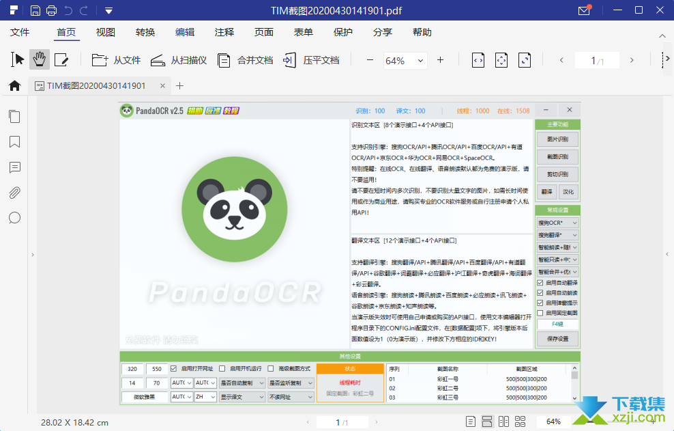Open the 64% zoom dropdown
This screenshot has height=431, width=674.
tap(405, 61)
